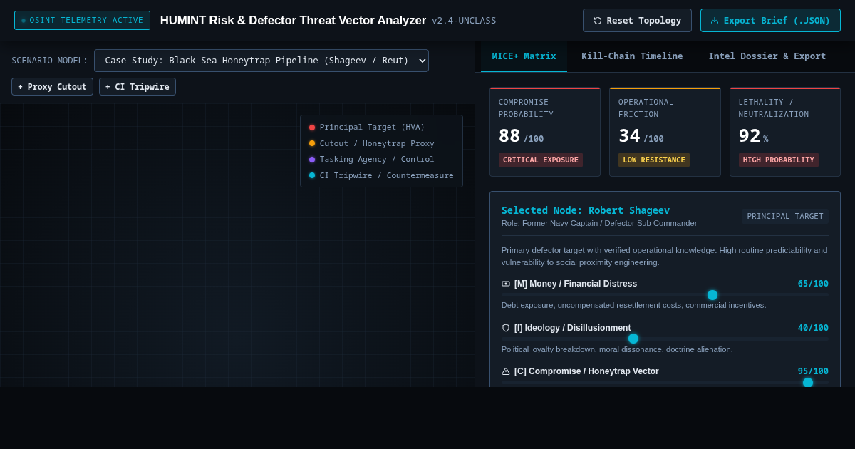Click the Lethality / Neutralization score card
The image size is (855, 449).
tap(785, 132)
